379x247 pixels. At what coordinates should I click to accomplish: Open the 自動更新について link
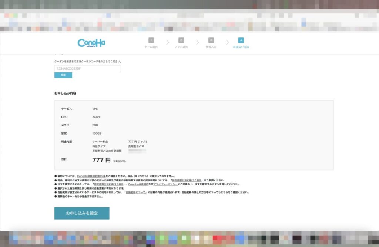(135, 192)
